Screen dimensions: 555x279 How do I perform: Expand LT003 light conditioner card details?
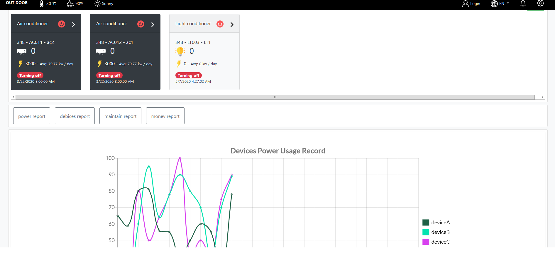click(x=232, y=25)
